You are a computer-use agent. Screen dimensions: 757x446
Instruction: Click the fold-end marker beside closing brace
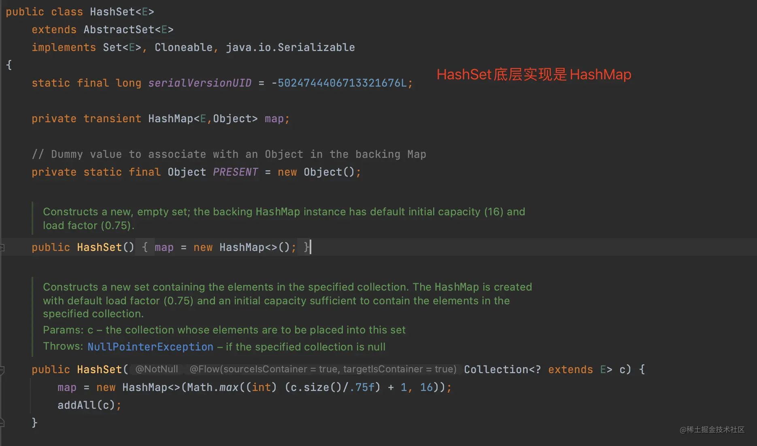click(x=2, y=423)
